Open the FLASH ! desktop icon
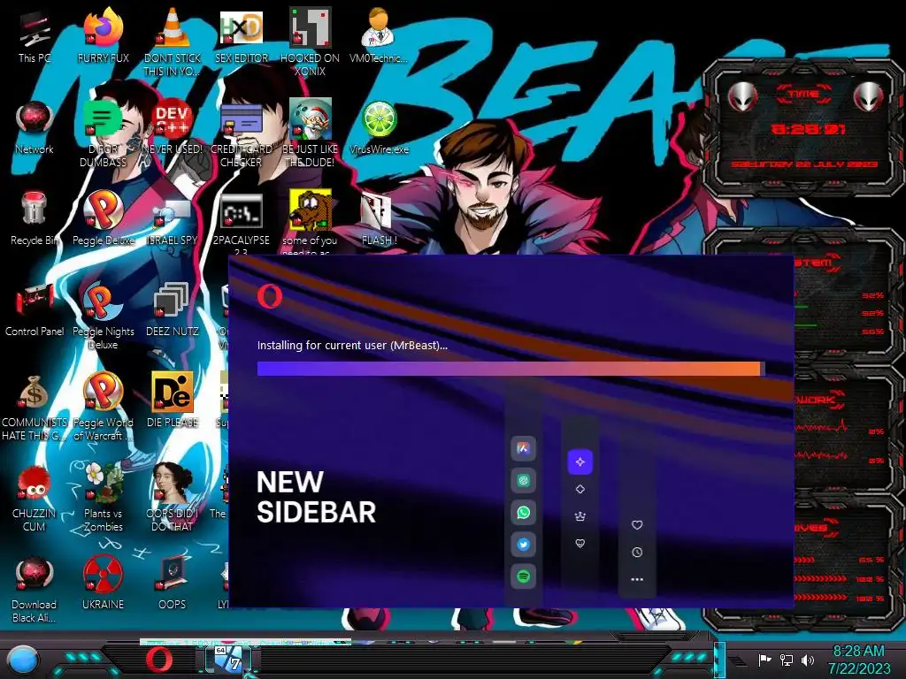 [x=379, y=218]
